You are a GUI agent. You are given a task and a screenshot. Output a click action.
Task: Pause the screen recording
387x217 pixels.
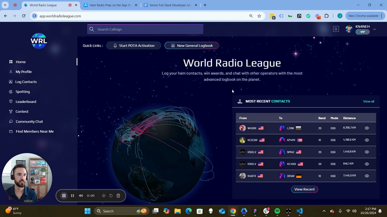(x=73, y=196)
